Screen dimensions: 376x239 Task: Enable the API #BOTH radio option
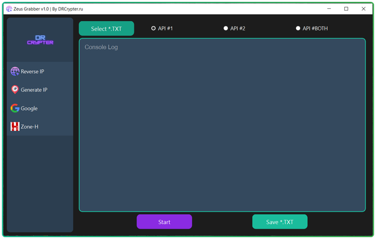[x=298, y=28]
